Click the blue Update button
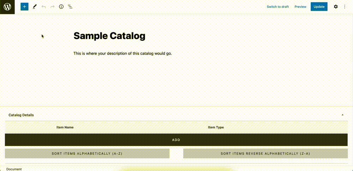This screenshot has height=171, width=353. coord(319,7)
